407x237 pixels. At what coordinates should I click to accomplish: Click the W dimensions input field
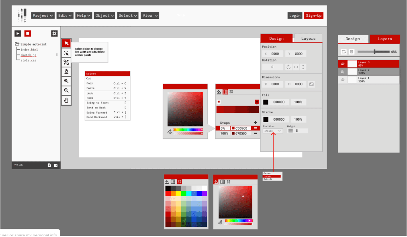coord(273,84)
